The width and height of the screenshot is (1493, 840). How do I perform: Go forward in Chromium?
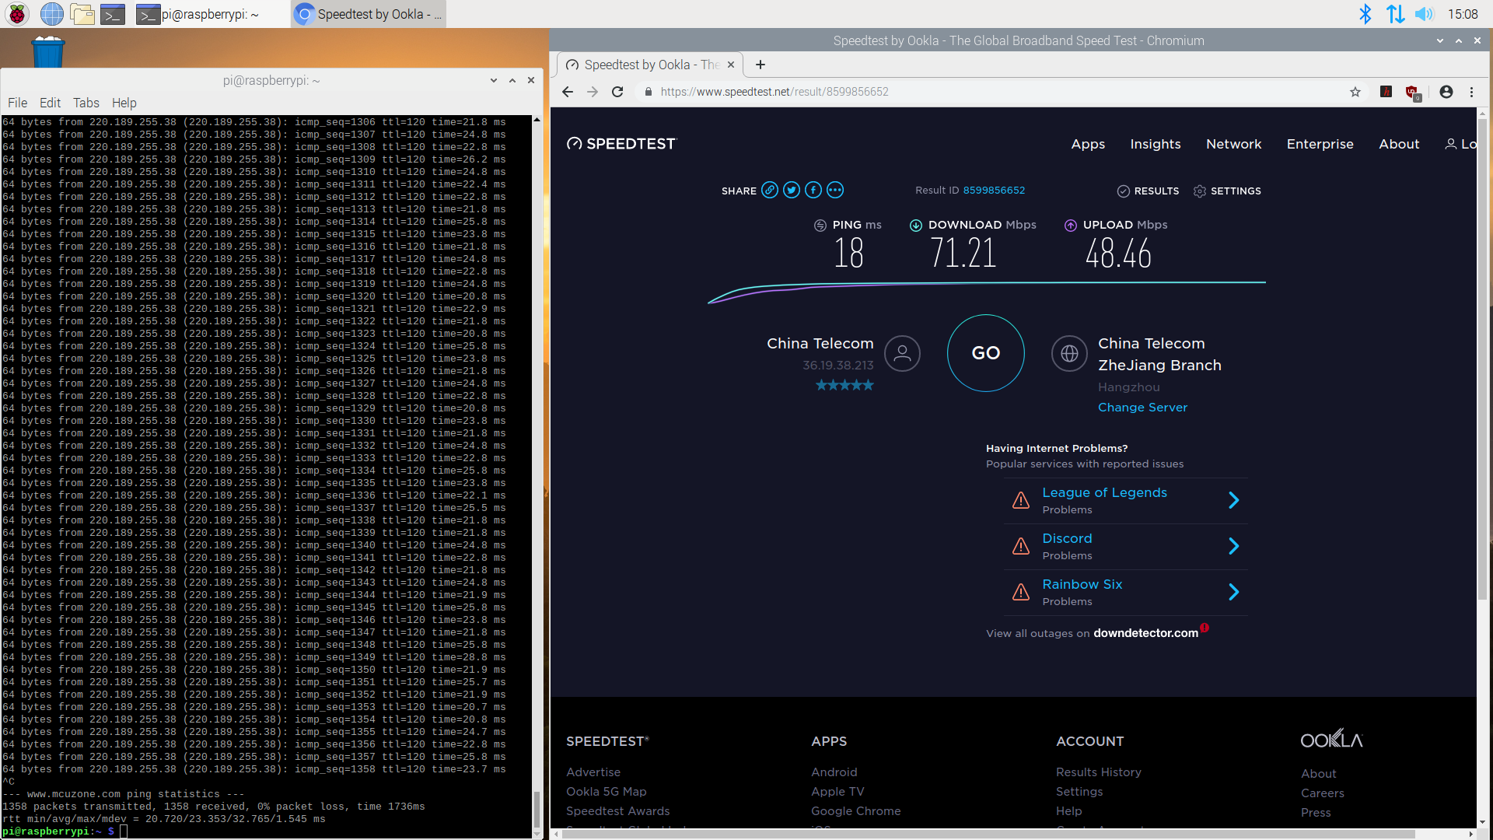[593, 92]
